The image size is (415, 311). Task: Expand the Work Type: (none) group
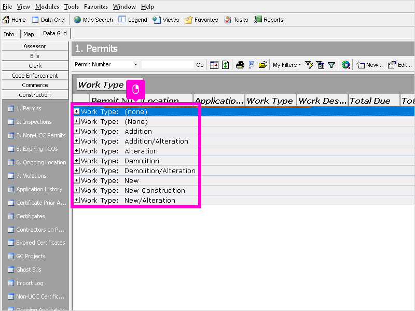[76, 111]
